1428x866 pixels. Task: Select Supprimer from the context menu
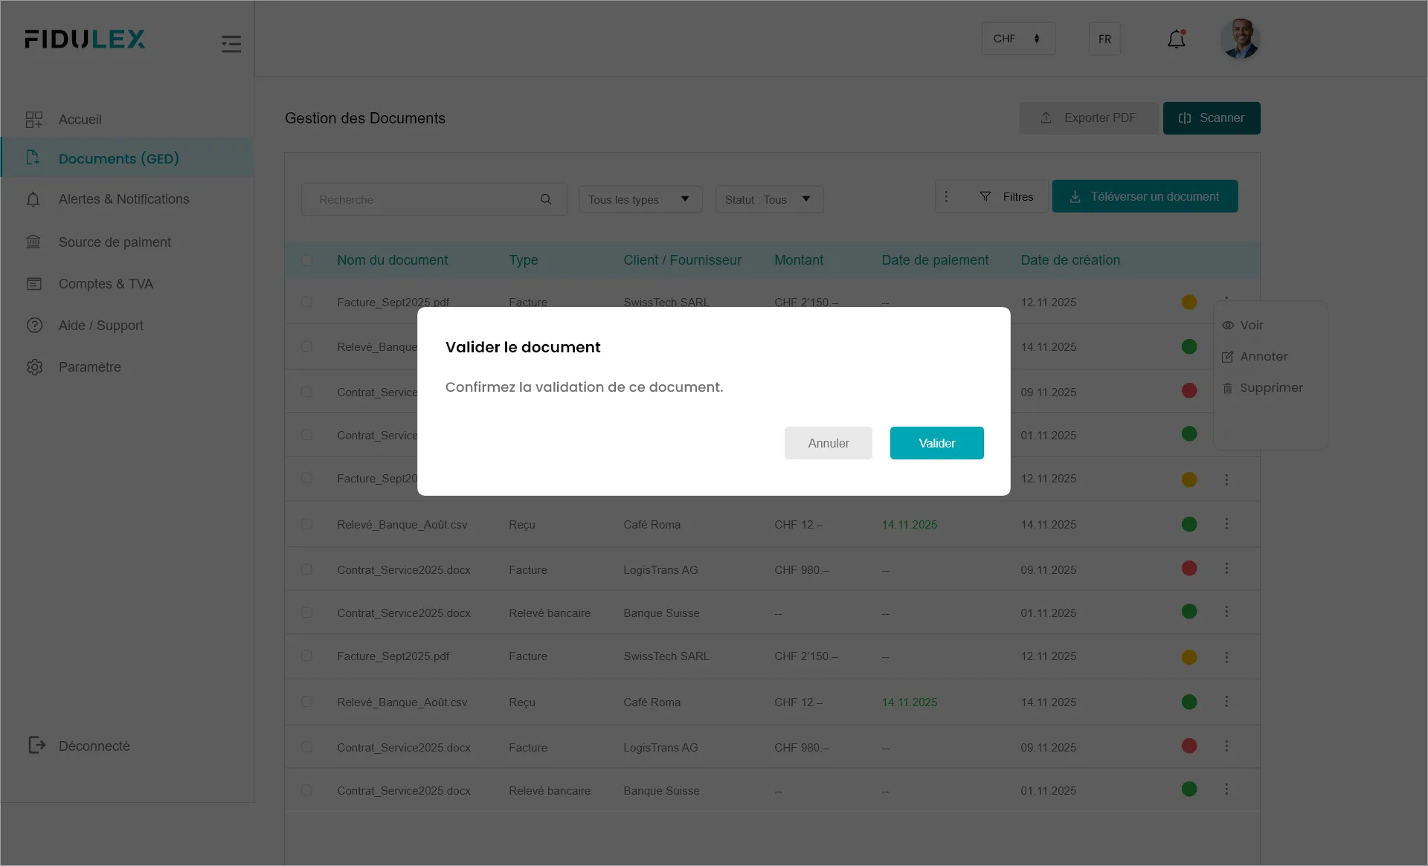point(1270,388)
